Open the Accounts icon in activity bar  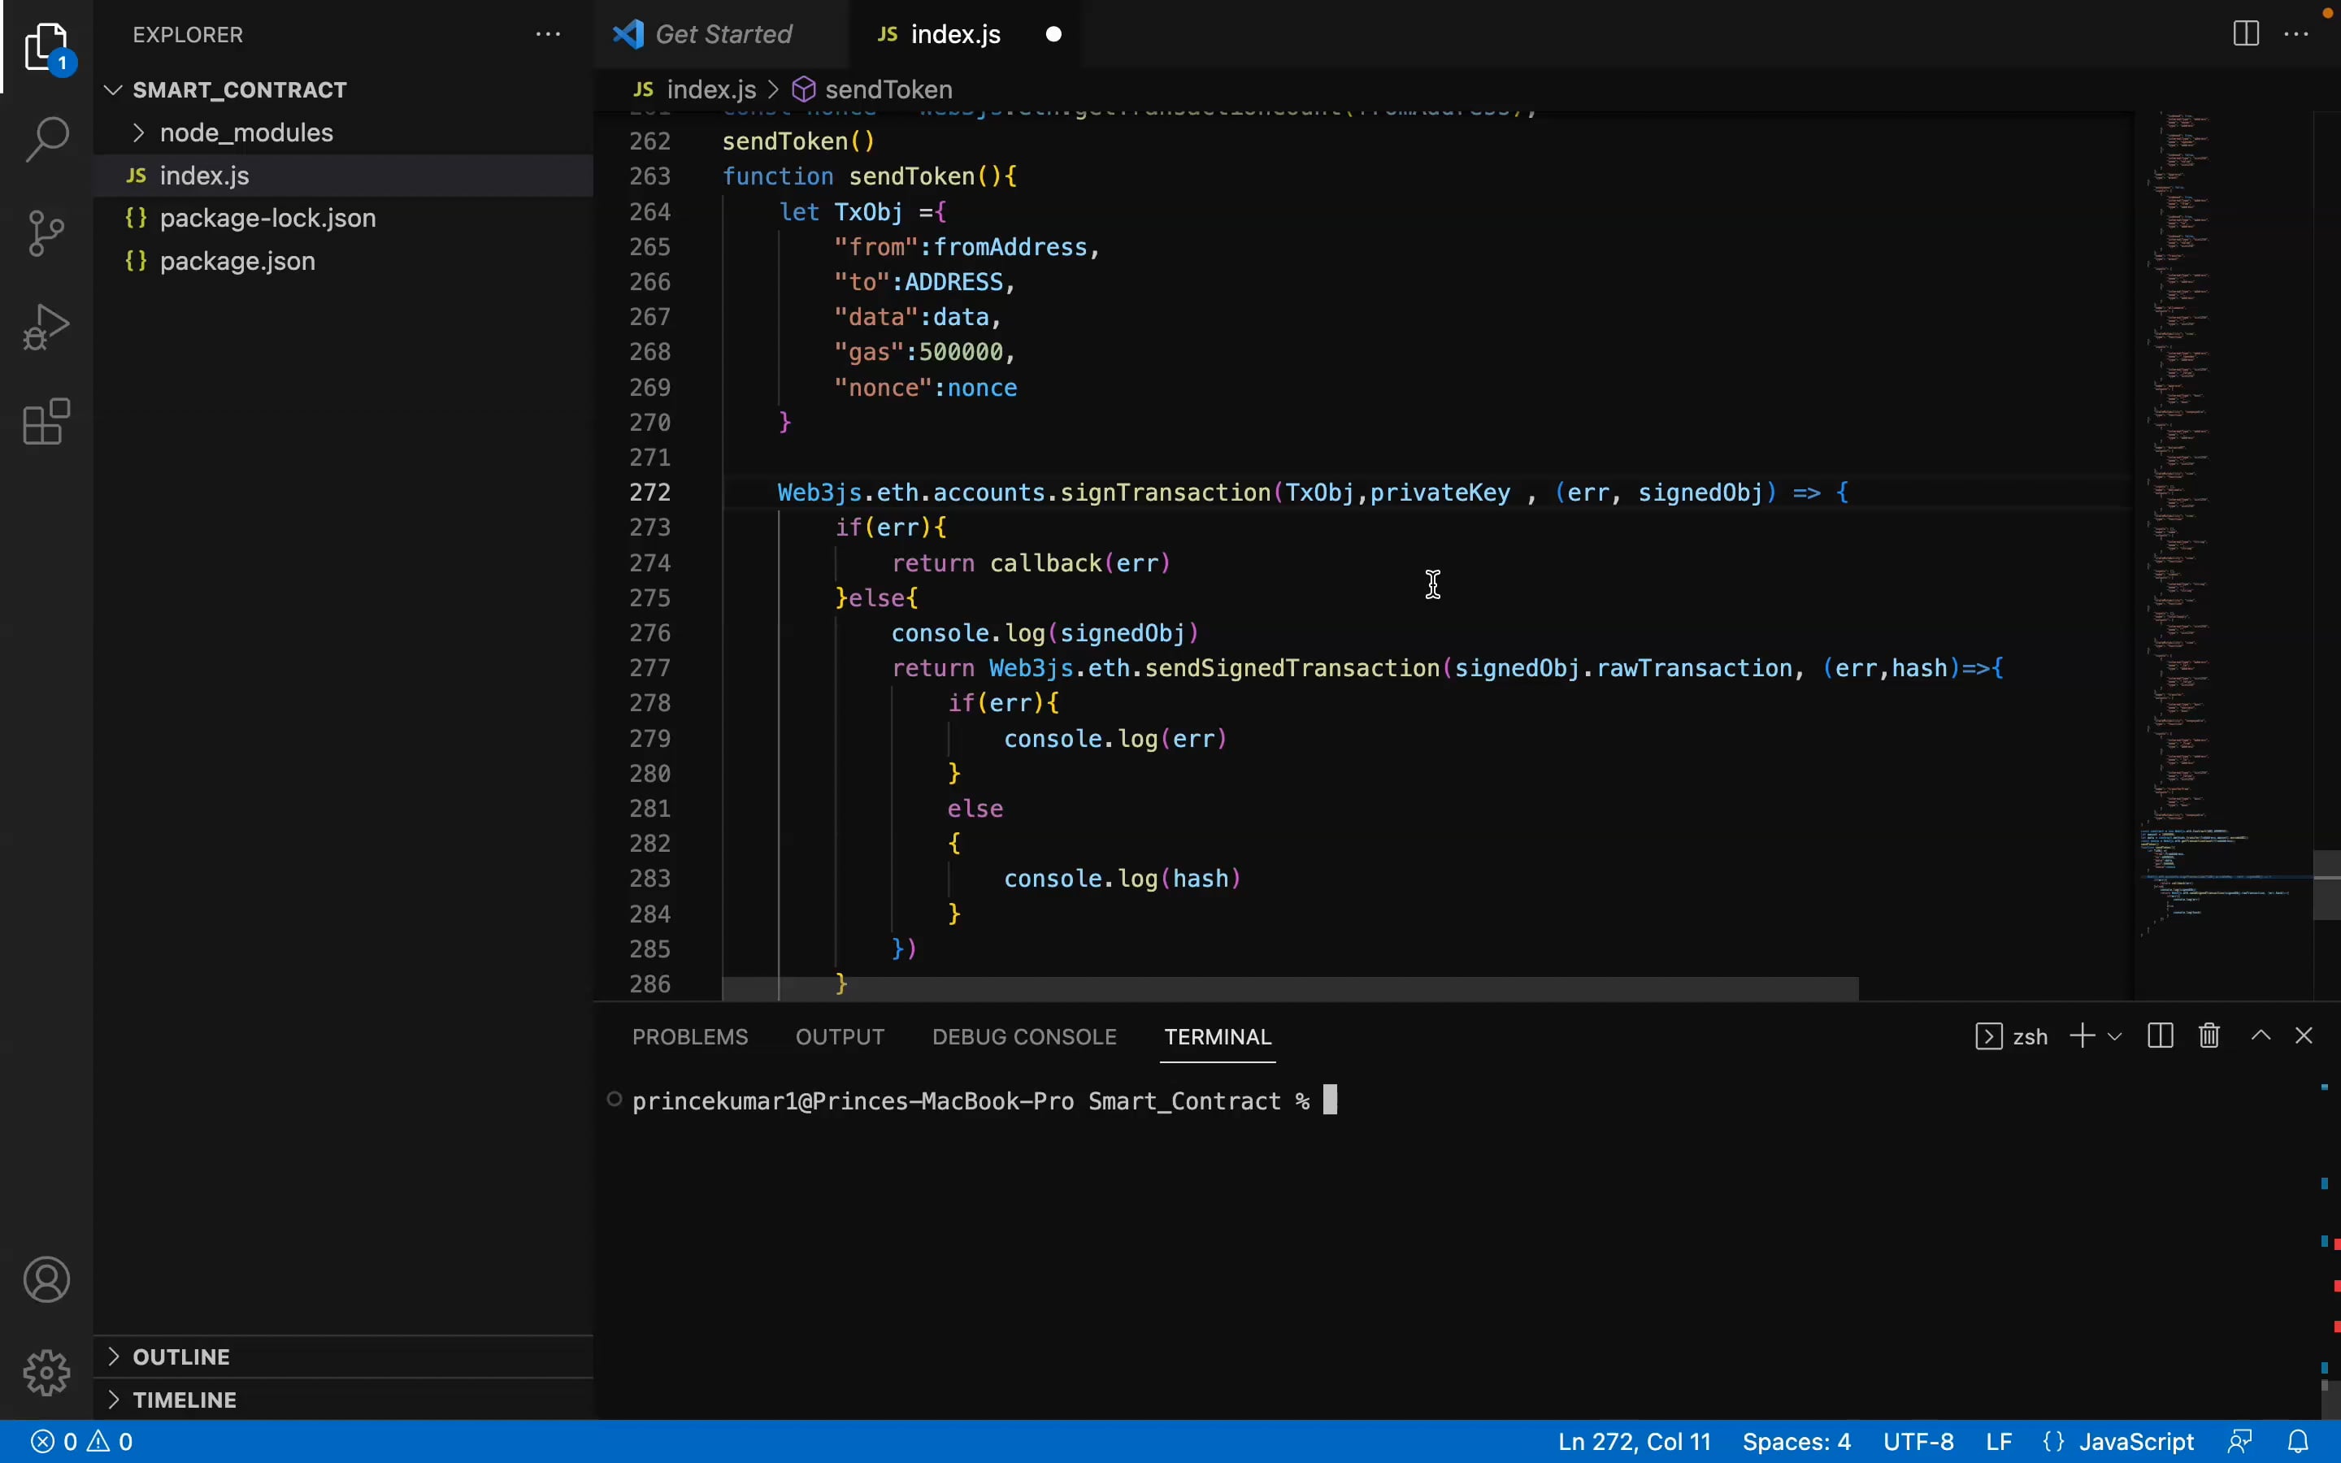[x=46, y=1280]
